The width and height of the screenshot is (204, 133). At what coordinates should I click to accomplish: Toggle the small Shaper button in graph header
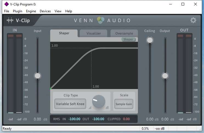129,39
